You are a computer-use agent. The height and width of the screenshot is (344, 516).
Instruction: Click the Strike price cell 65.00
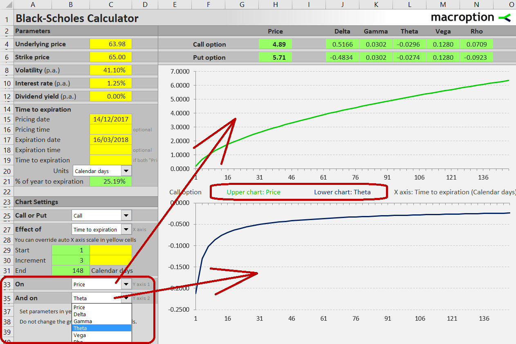coord(111,57)
